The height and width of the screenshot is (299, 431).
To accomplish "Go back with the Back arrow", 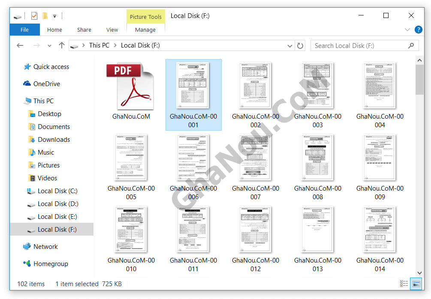I will tap(20, 45).
